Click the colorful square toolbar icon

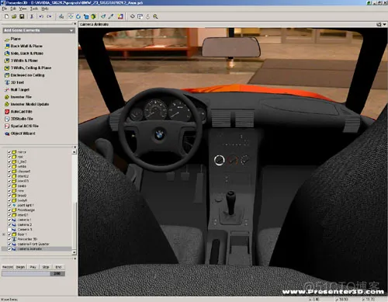pos(120,16)
